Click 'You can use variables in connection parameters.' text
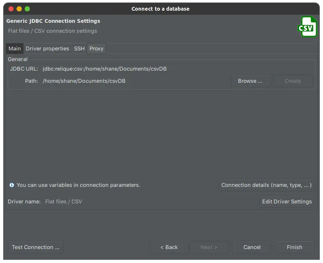This screenshot has width=323, height=263. pos(78,185)
